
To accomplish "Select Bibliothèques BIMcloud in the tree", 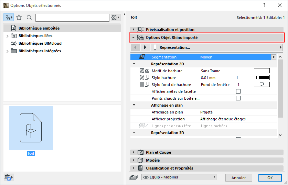I will coord(40,43).
